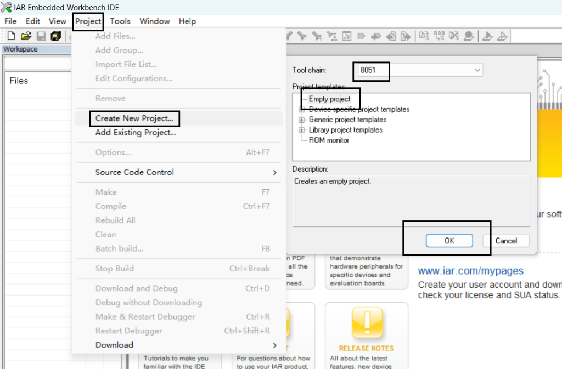
Task: Click the toggle breakpoint toolbar icon
Action: coord(469,36)
